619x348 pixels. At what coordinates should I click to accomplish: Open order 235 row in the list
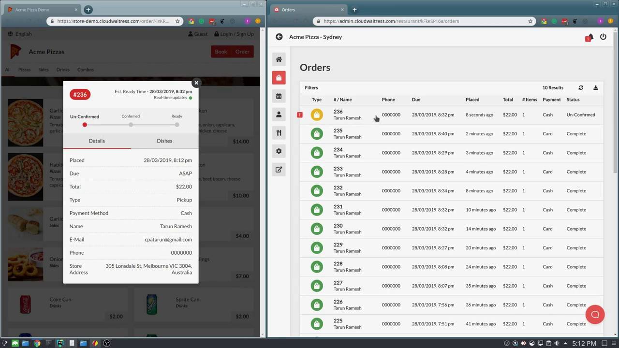tap(451, 134)
